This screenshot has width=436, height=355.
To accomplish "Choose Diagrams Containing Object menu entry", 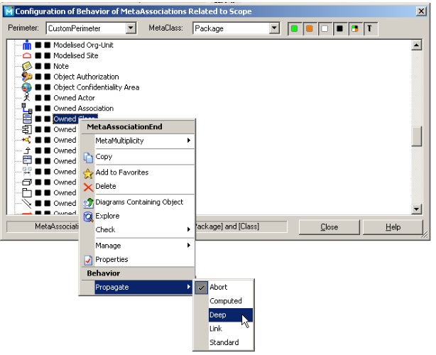I will point(139,202).
